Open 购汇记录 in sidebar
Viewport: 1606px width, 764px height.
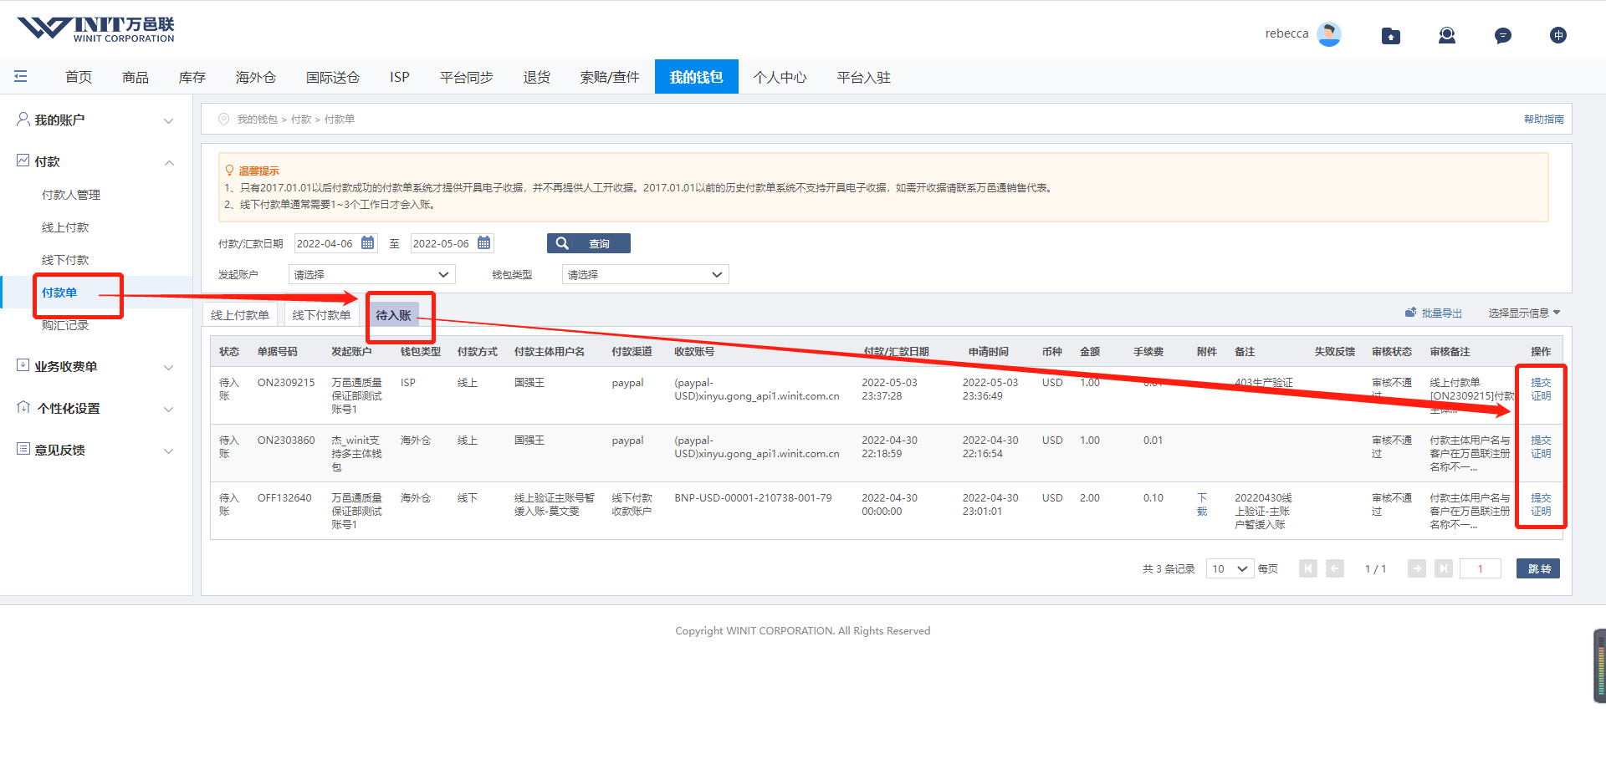65,325
